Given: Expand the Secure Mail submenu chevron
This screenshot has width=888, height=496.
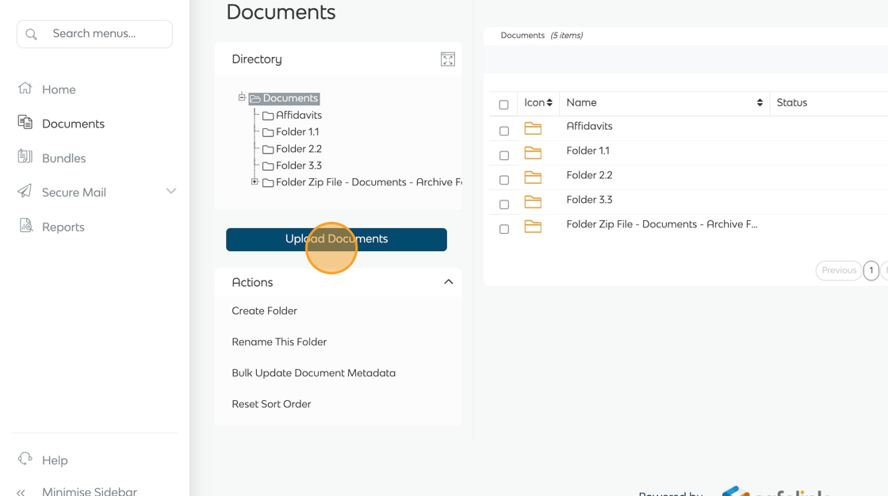Looking at the screenshot, I should (171, 192).
